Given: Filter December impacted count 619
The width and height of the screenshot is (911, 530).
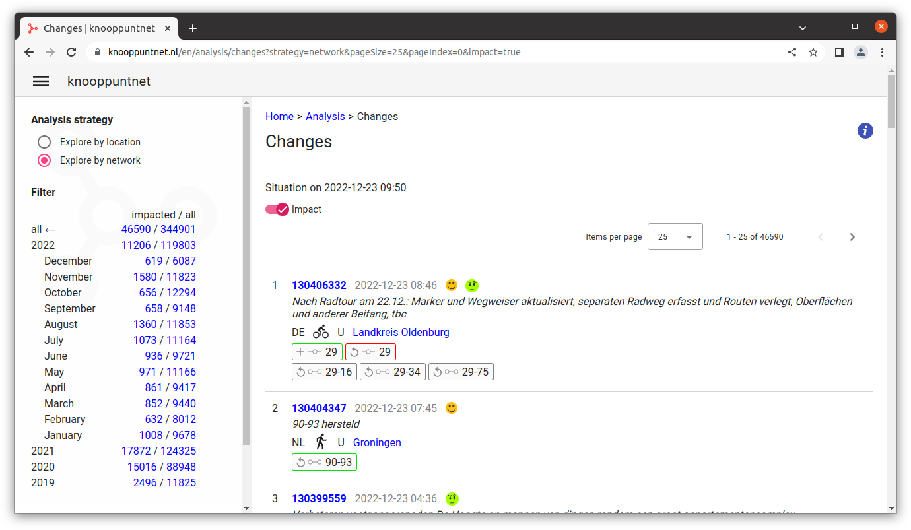Looking at the screenshot, I should tap(154, 261).
